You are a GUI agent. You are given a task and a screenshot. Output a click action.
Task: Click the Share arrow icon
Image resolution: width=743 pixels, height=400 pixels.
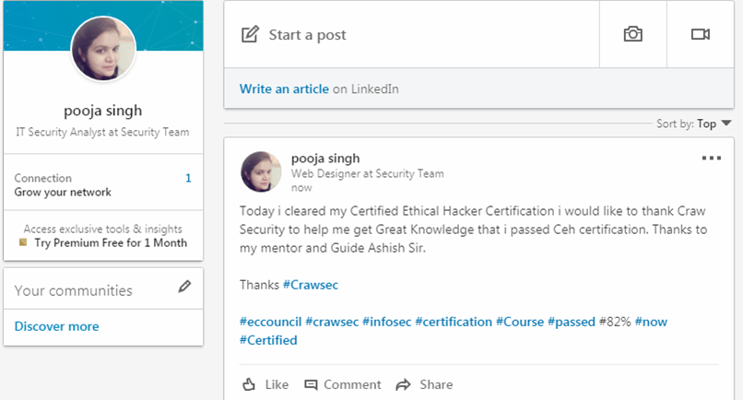(403, 384)
